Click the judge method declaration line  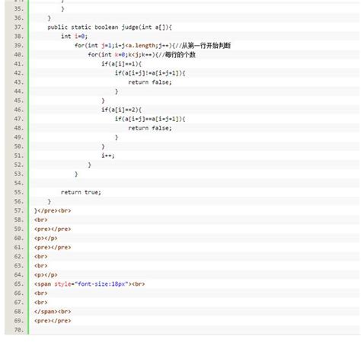[x=110, y=27]
